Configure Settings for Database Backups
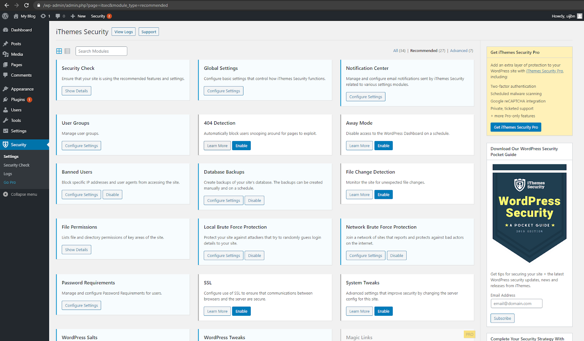 [223, 201]
